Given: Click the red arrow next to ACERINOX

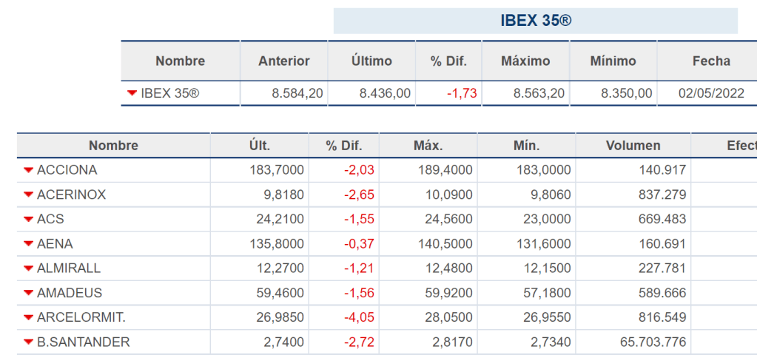Looking at the screenshot, I should 29,195.
